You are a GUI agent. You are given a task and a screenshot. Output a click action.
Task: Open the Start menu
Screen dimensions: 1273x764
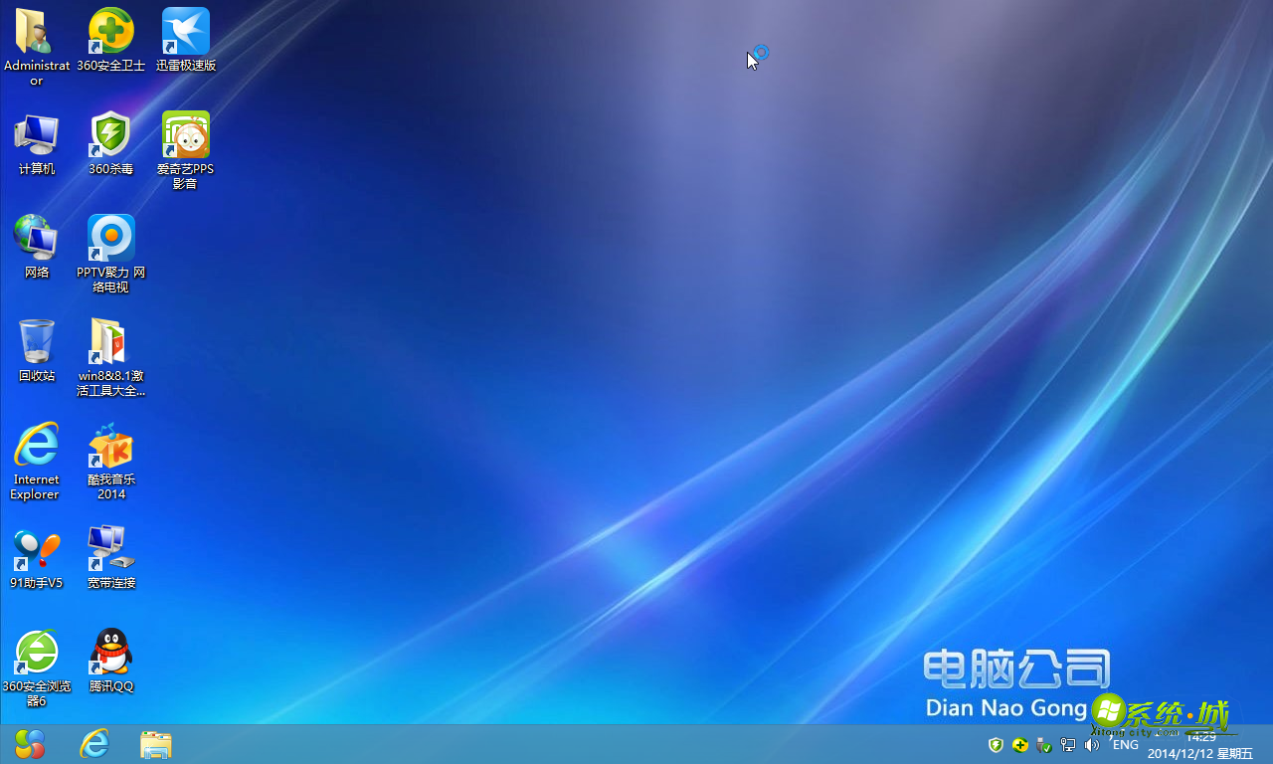[28, 744]
